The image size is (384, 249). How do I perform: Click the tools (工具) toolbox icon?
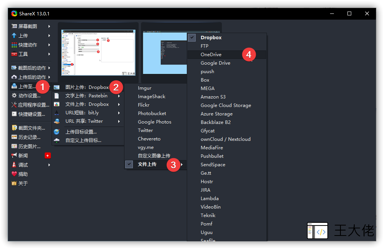click(14, 54)
